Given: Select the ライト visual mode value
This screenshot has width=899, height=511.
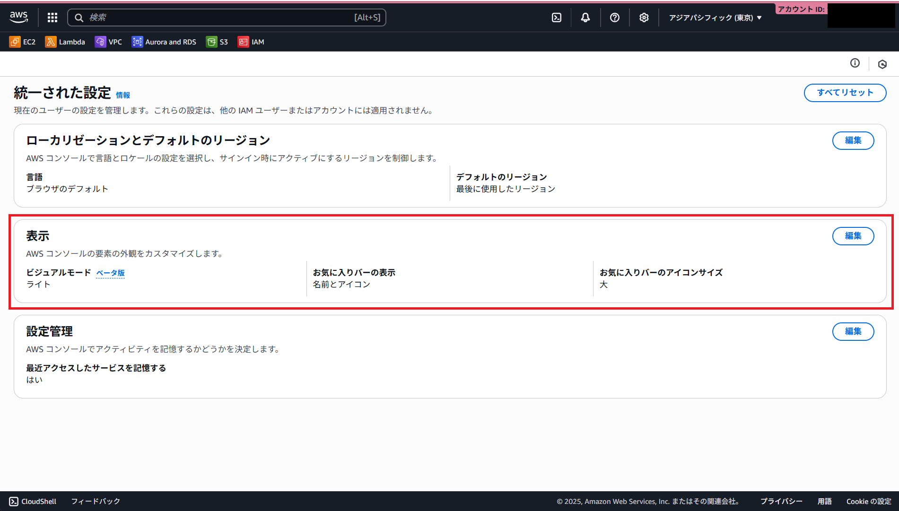Looking at the screenshot, I should click(38, 284).
